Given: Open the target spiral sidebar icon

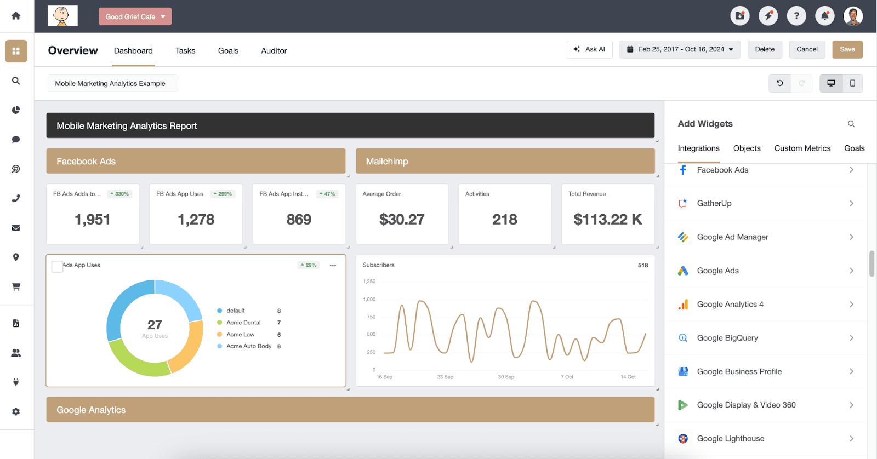Looking at the screenshot, I should 16,169.
